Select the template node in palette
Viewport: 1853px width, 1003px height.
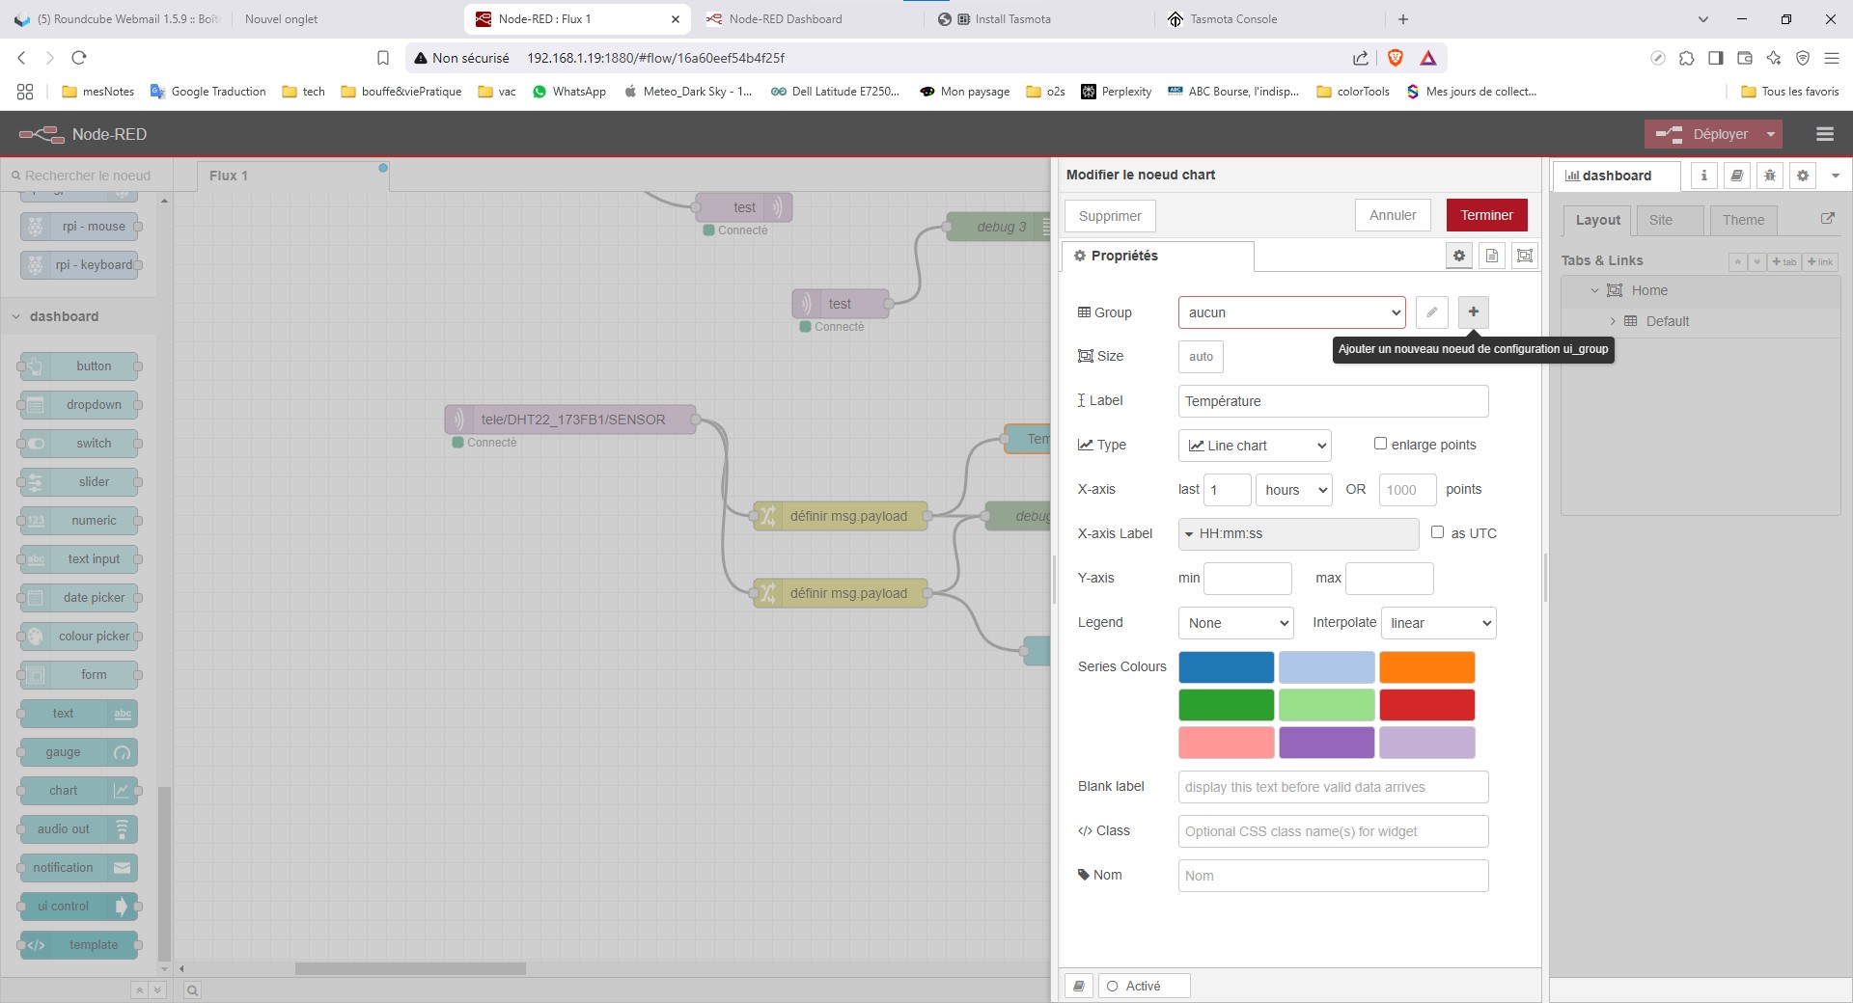tap(79, 945)
